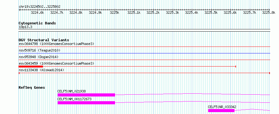Click the intron line of CELF5|NM_001172673
Image resolution: width=279 pixels, height=114 pixels.
click(x=192, y=102)
